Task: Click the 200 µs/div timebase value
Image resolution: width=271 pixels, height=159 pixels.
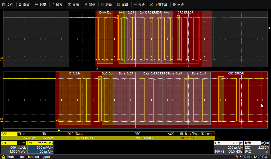Action: point(235,148)
